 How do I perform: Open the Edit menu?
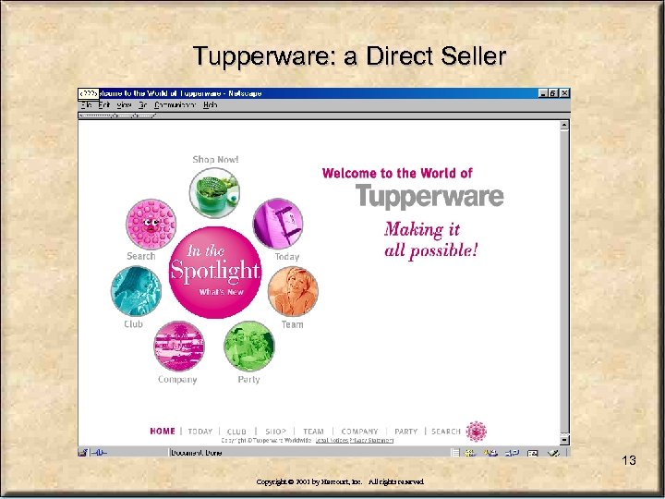tap(104, 104)
